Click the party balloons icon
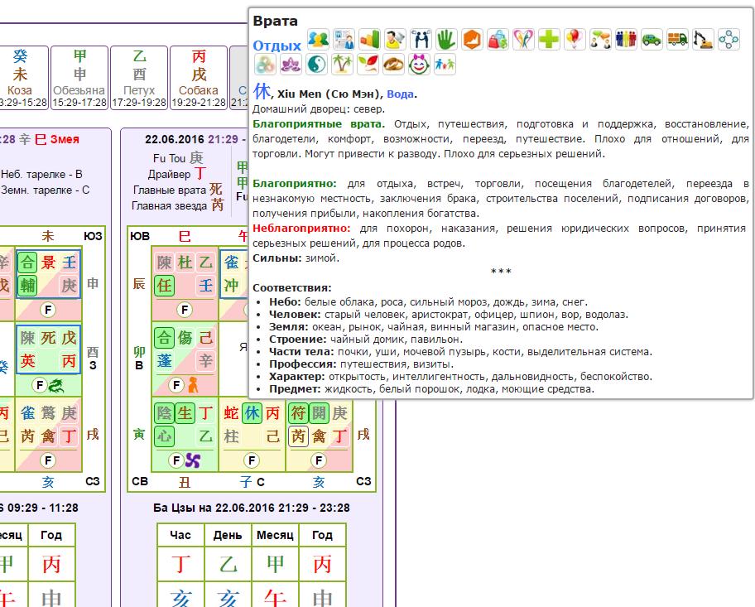The height and width of the screenshot is (607, 755). 575,40
